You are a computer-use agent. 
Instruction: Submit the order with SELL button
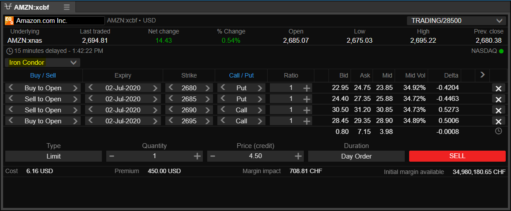[457, 156]
